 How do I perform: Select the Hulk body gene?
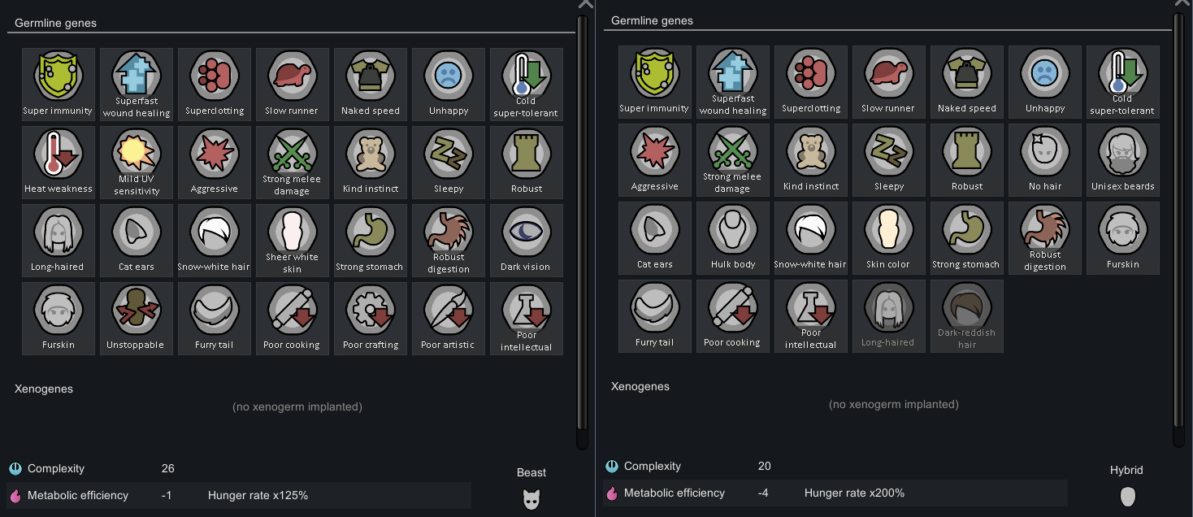coord(733,238)
